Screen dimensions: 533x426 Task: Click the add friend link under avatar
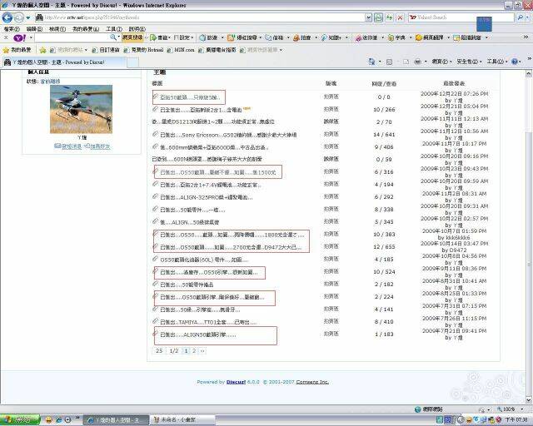(97, 146)
